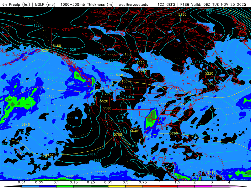Click the 1012 mb label near Hudson Bay
Image resolution: width=251 pixels, height=188 pixels.
pos(198,62)
